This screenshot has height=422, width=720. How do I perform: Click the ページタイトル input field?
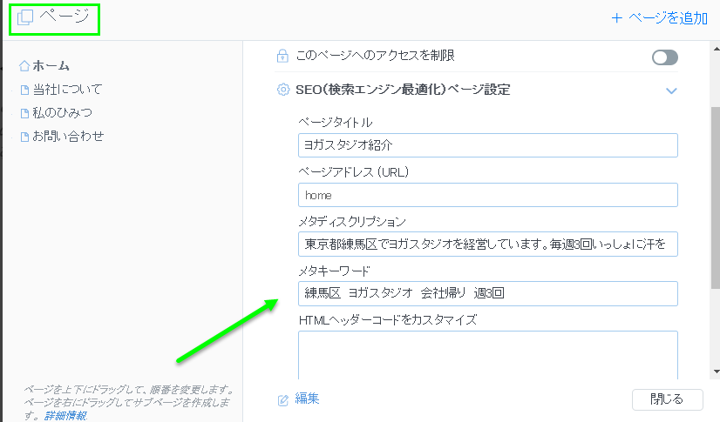pyautogui.click(x=487, y=145)
